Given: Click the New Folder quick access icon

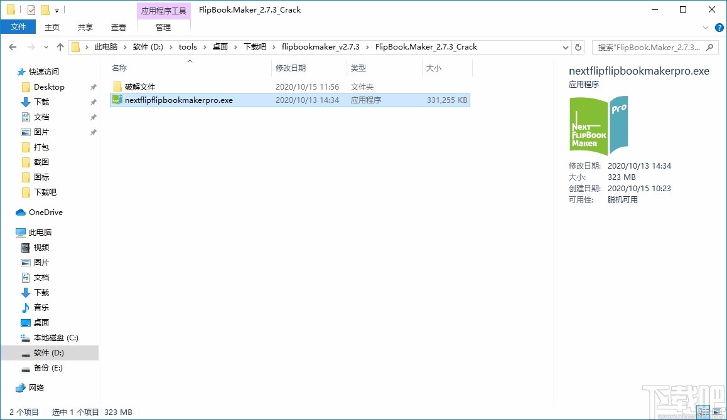Looking at the screenshot, I should point(45,9).
